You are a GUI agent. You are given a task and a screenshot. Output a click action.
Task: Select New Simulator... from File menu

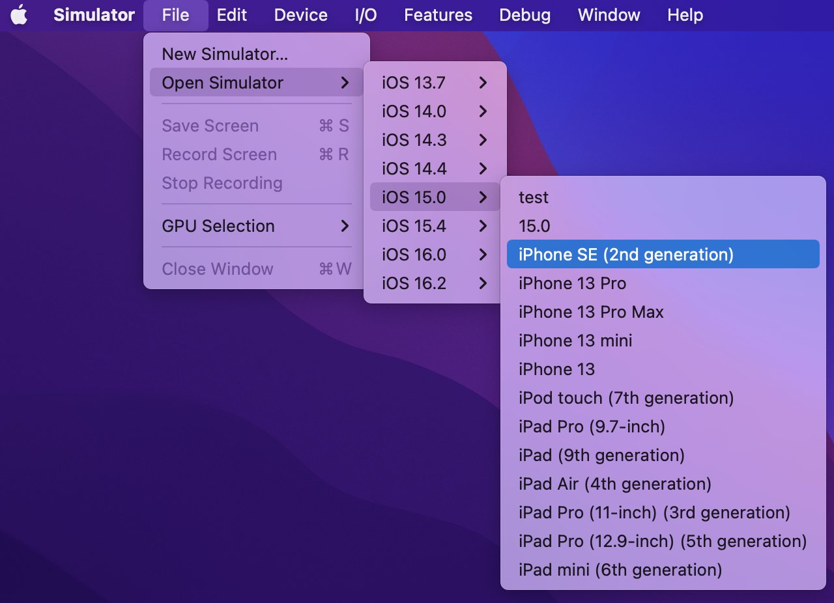(x=225, y=54)
